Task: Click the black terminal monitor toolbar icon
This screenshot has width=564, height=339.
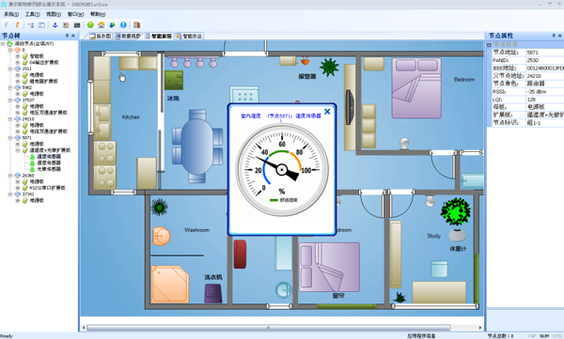Action: (77, 24)
